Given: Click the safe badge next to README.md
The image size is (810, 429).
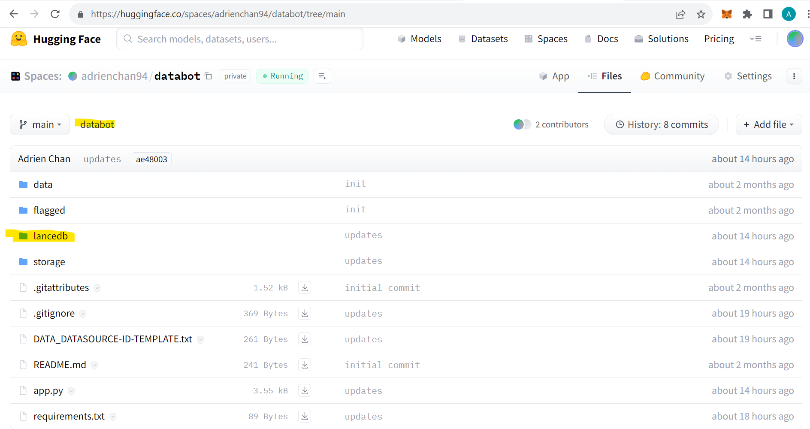Looking at the screenshot, I should pos(94,365).
